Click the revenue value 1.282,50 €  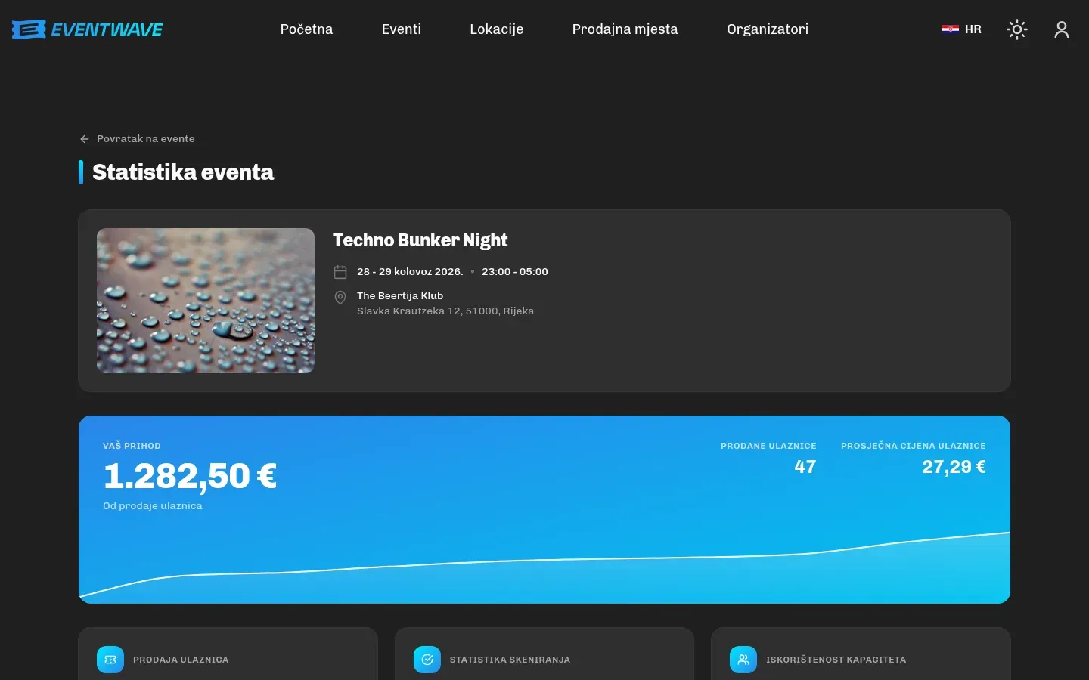(x=190, y=476)
